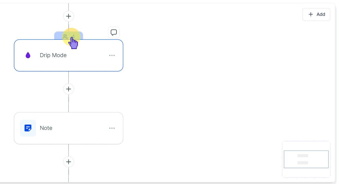Click the plus connector above Drip Mode
The width and height of the screenshot is (339, 184).
(69, 16)
